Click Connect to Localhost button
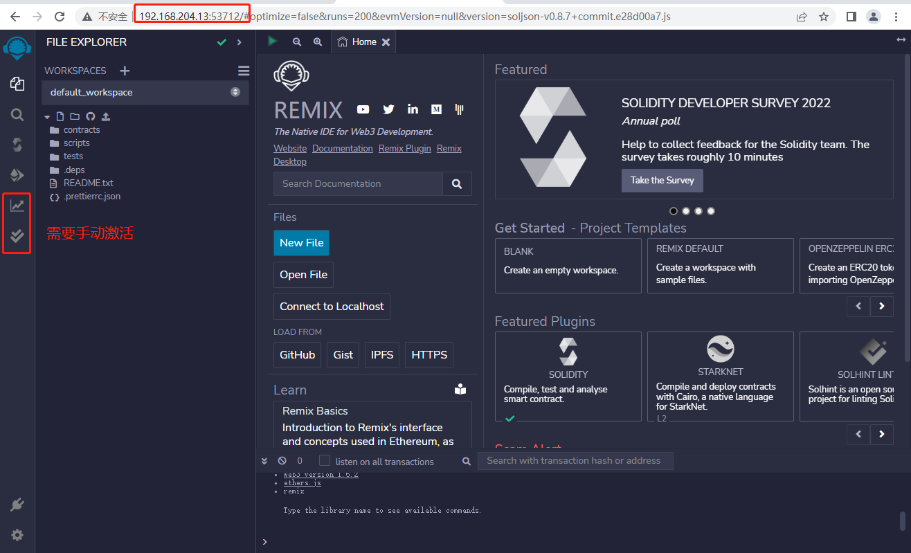Image resolution: width=911 pixels, height=553 pixels. point(332,307)
